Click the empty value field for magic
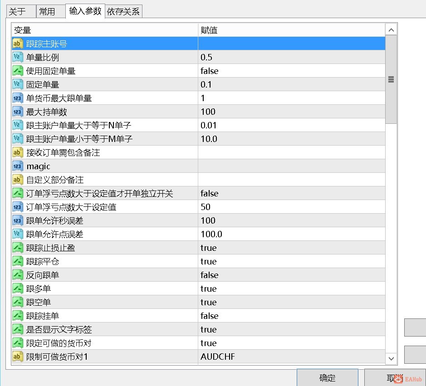The height and width of the screenshot is (386, 426). coord(292,166)
